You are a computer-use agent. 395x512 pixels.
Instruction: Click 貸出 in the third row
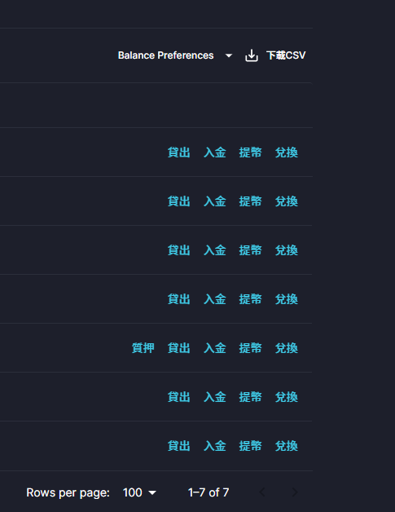coord(178,250)
